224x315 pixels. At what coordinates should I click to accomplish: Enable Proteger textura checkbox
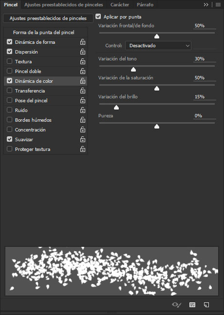click(x=9, y=149)
